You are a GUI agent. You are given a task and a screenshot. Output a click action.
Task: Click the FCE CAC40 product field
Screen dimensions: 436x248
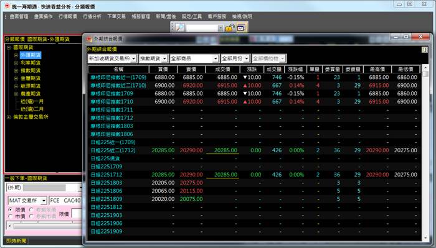pos(65,200)
